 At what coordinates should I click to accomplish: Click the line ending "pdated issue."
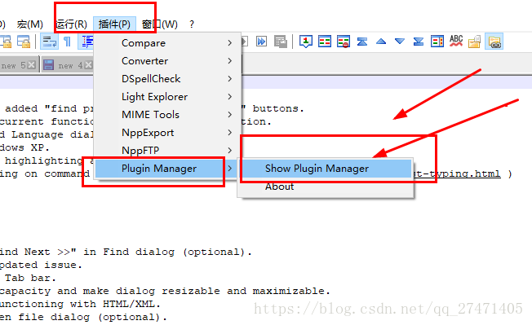[41, 265]
